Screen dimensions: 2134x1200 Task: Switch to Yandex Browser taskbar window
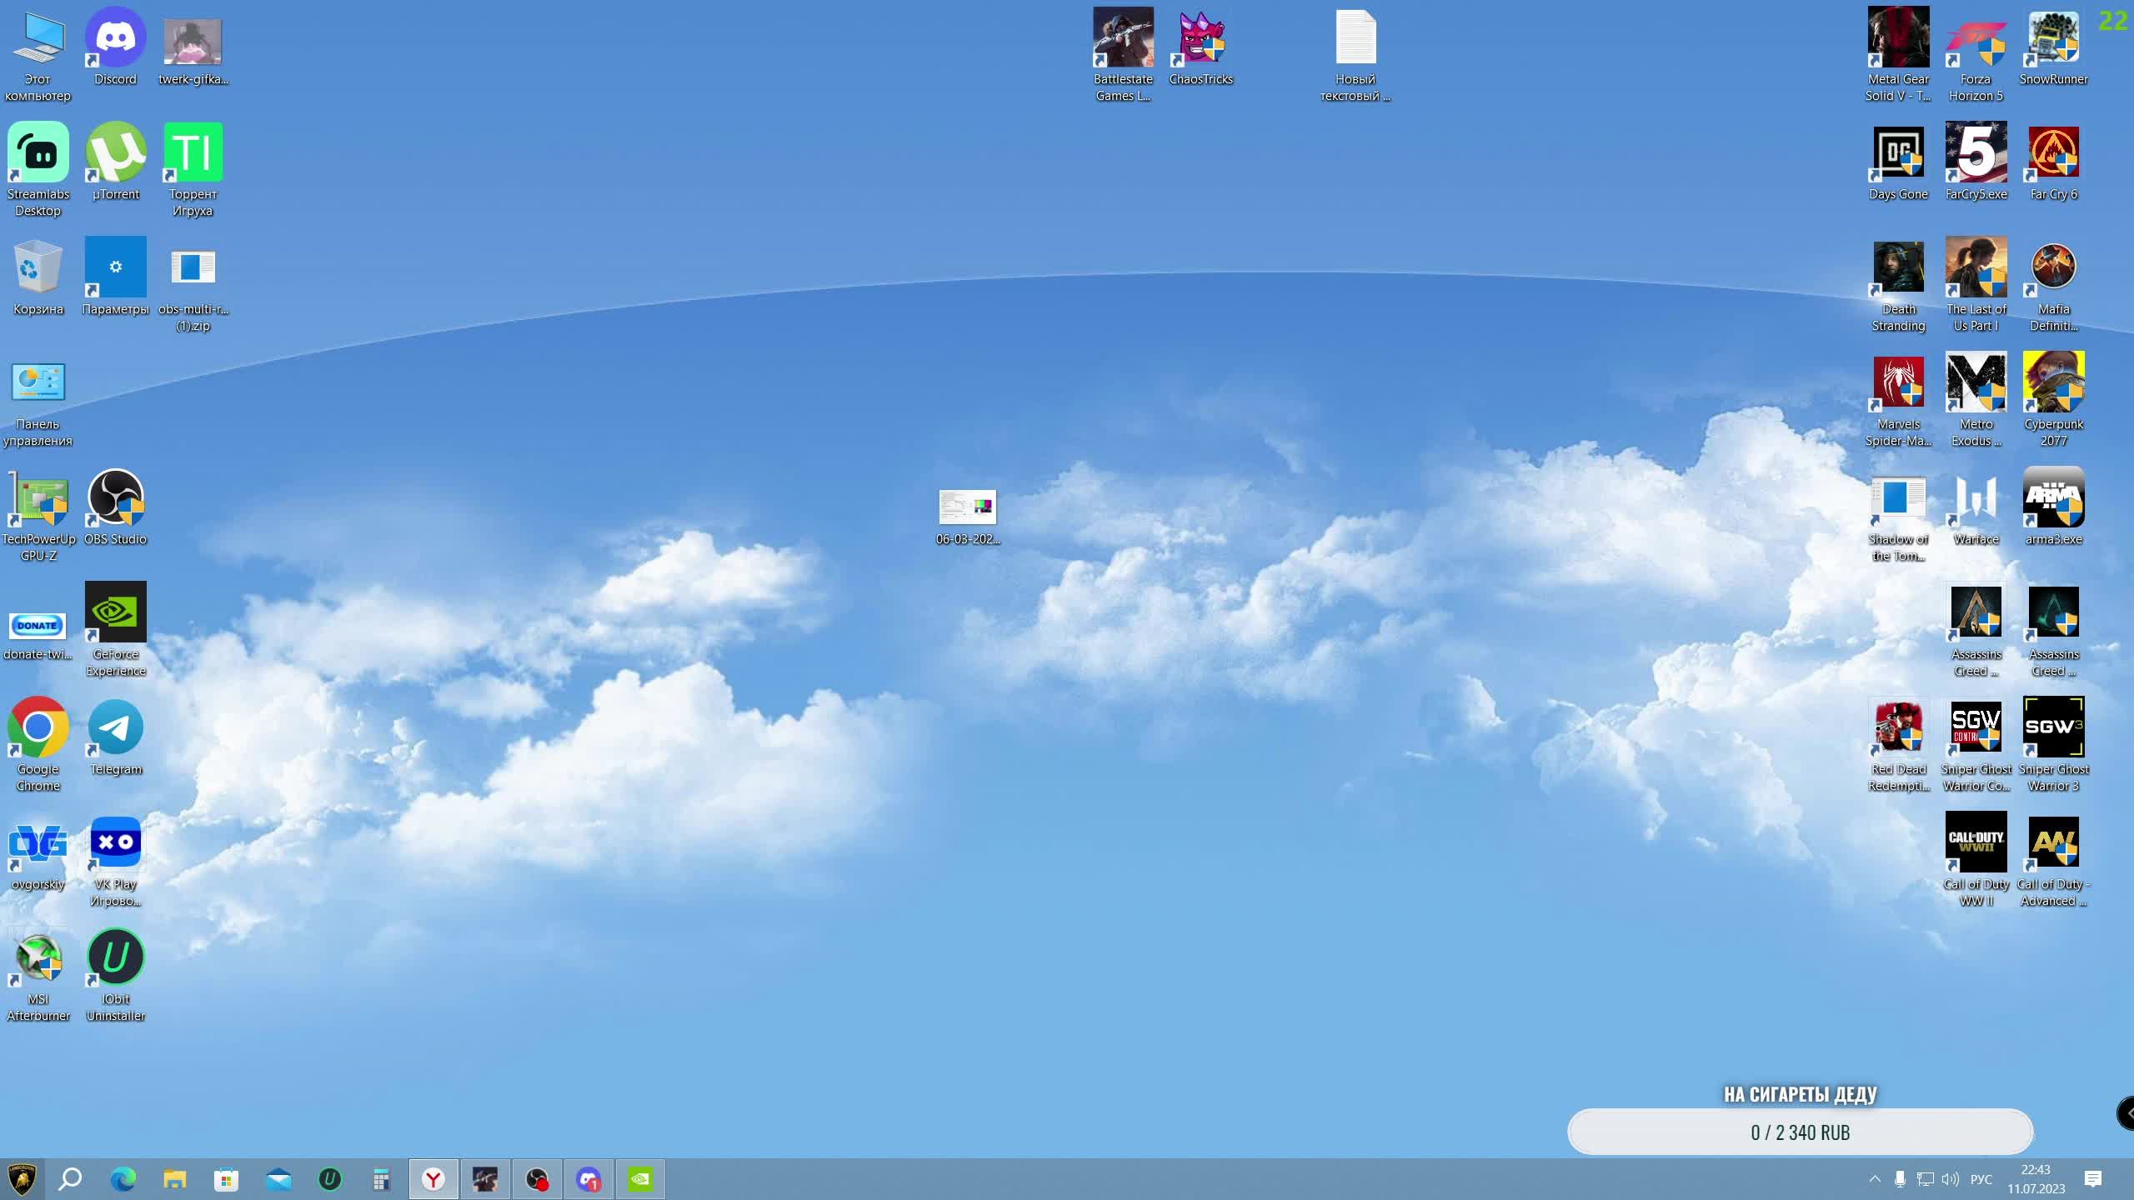click(433, 1179)
